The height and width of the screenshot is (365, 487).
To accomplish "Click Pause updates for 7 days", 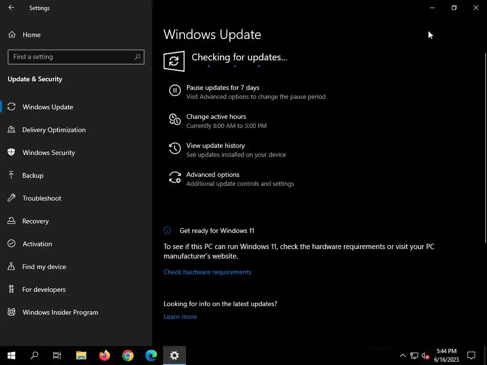I will [223, 87].
